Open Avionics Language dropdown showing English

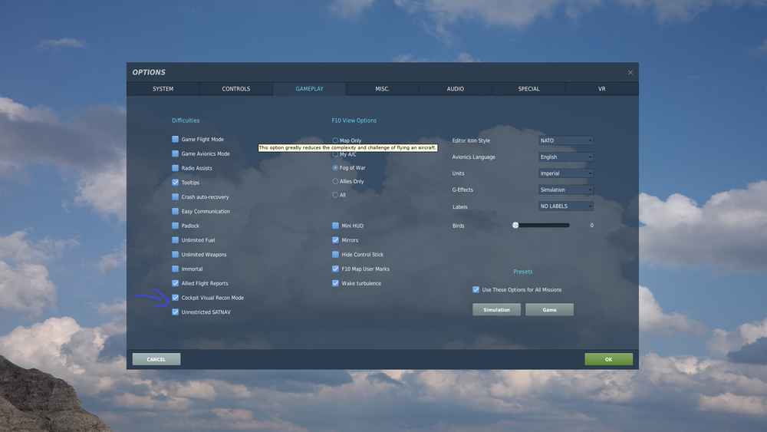coord(565,157)
